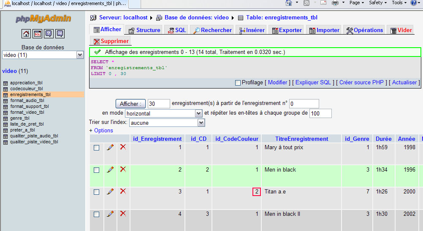Screen dimensions: 423x231
Task: Delete the Men in black II row
Action: 123,214
